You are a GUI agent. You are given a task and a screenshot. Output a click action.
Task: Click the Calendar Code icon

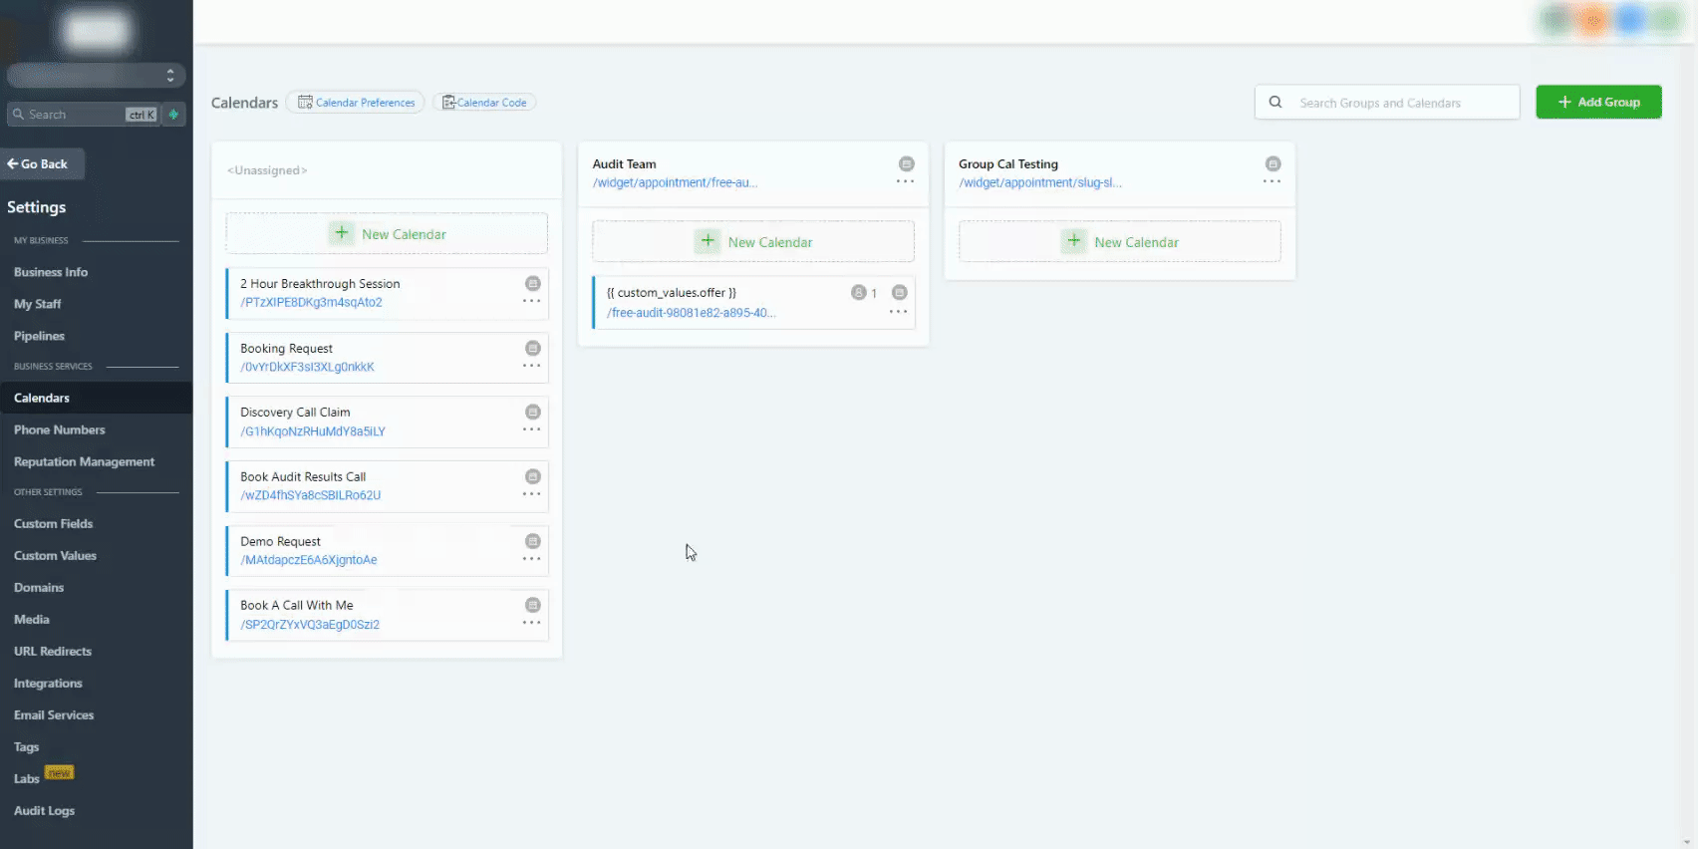(449, 102)
